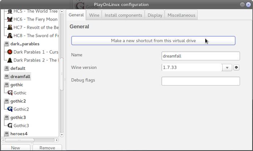Open the Install components tab
Image resolution: width=253 pixels, height=151 pixels.
(123, 15)
